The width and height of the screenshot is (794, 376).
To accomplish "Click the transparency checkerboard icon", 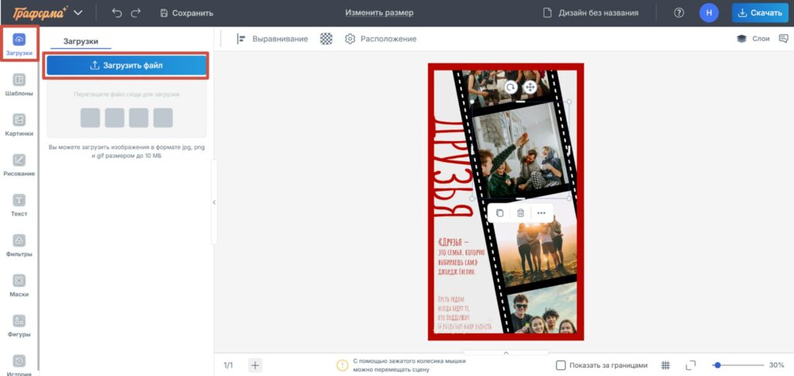I will click(x=326, y=39).
